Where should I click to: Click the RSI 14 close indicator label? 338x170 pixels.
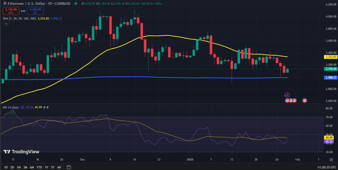click(11, 107)
